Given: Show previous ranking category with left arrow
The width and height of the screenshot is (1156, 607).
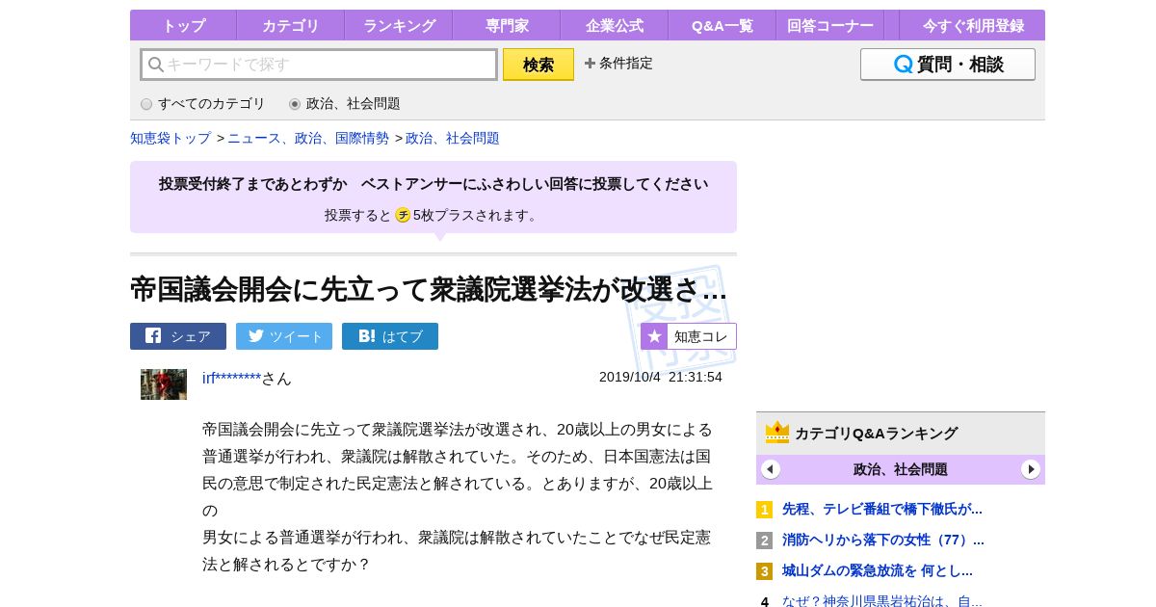Looking at the screenshot, I should [x=771, y=469].
